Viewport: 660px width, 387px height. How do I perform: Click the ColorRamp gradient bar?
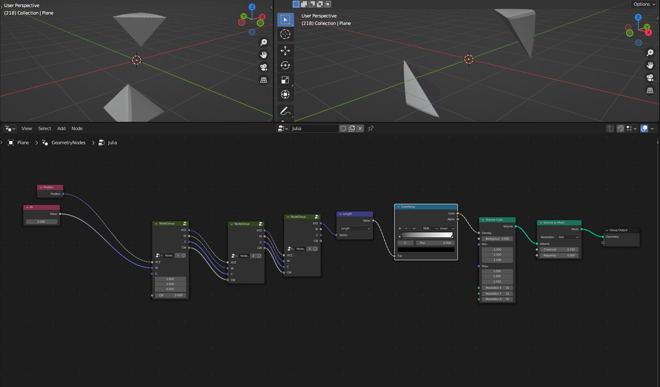(x=426, y=235)
